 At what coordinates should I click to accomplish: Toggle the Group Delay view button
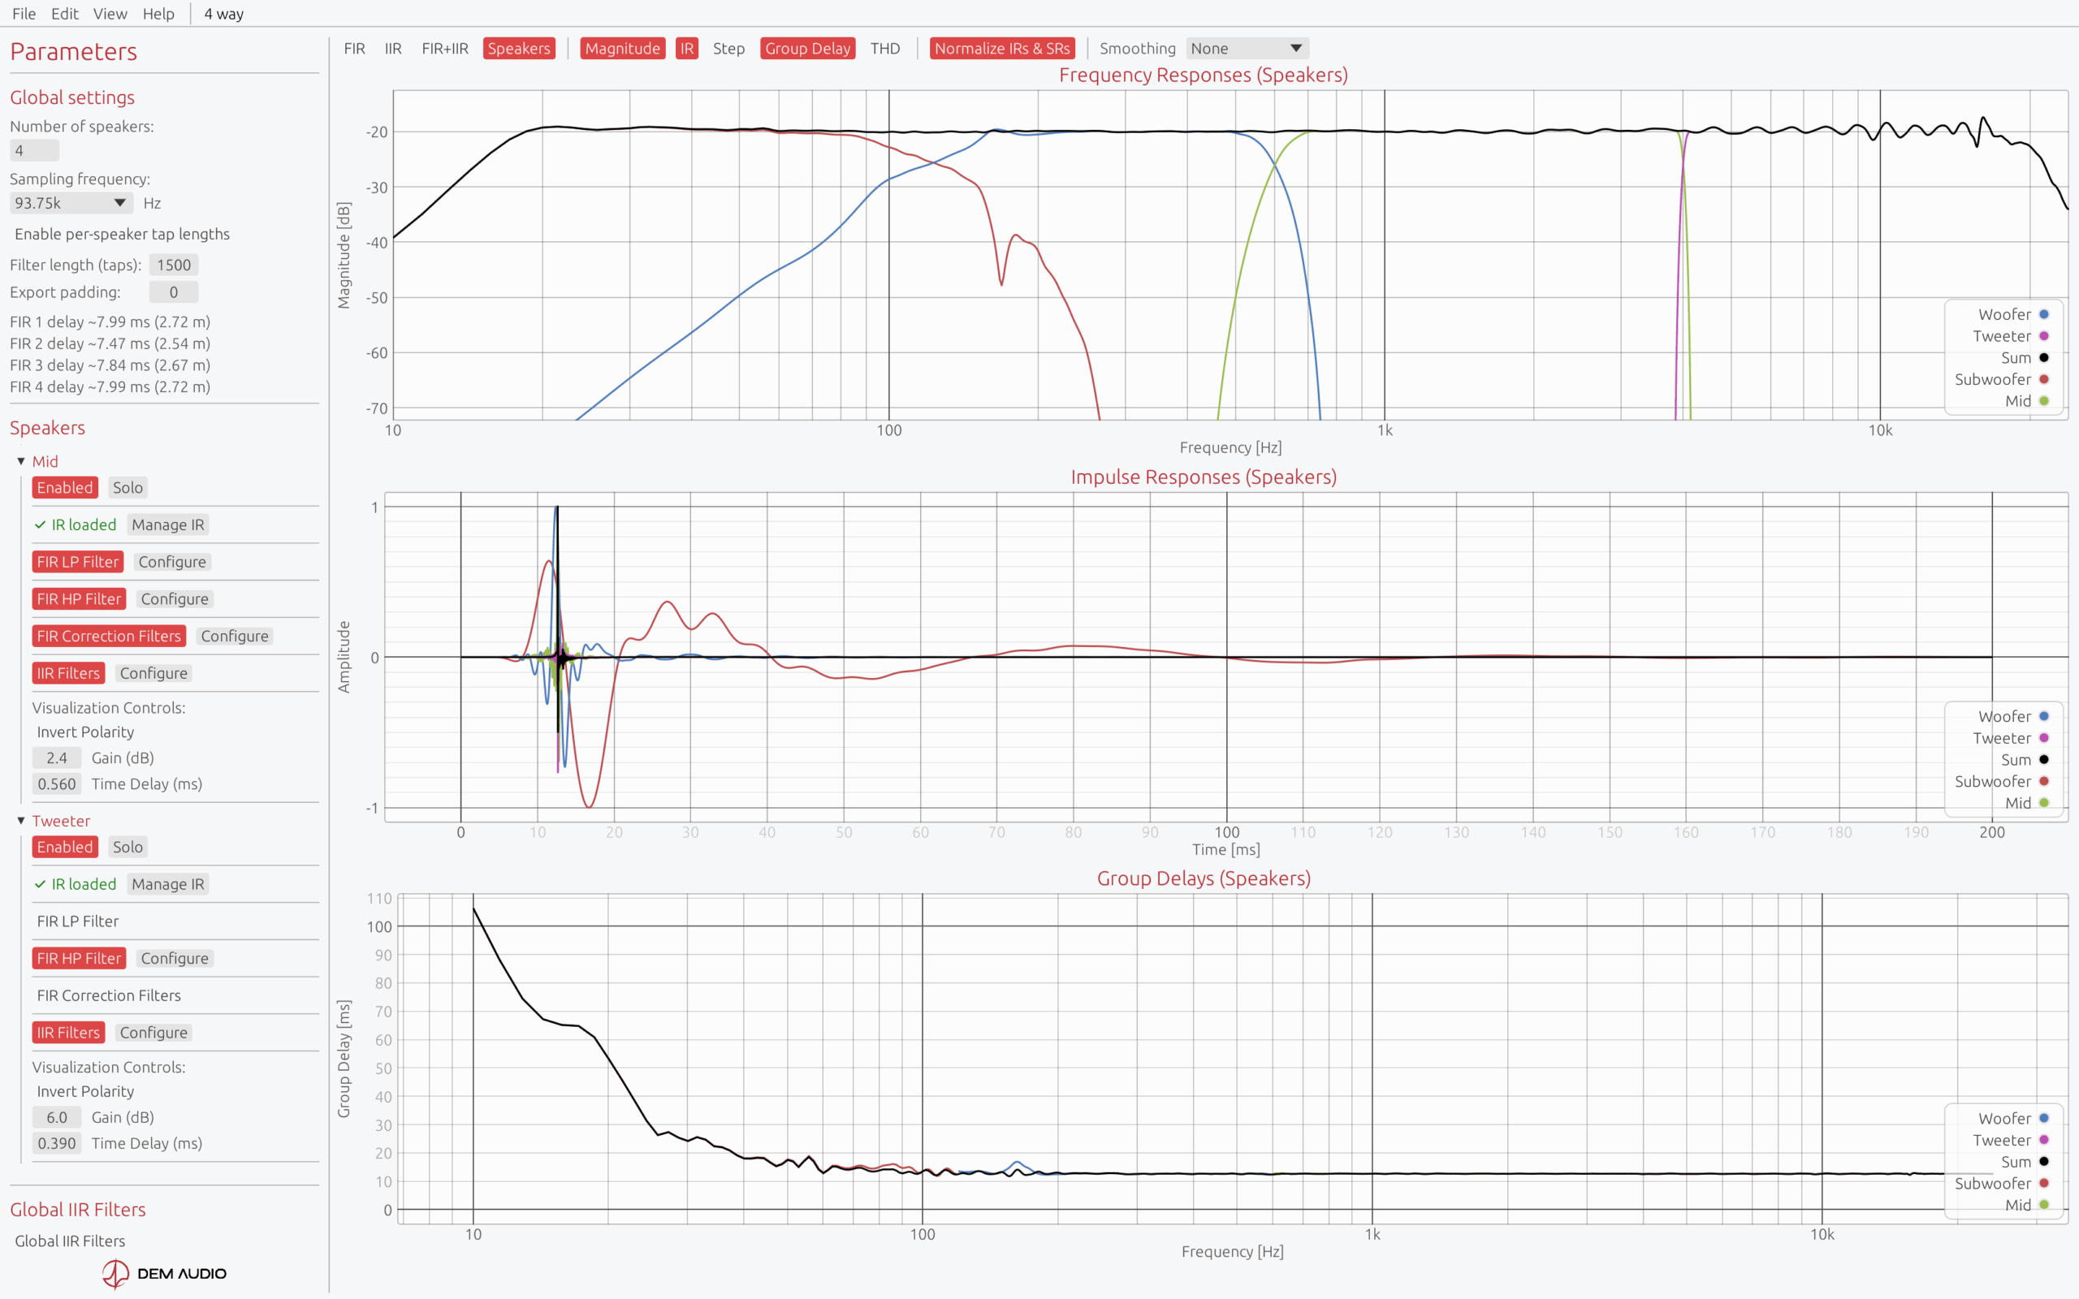pos(806,48)
